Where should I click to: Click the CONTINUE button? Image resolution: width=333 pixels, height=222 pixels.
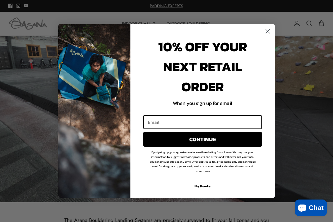pyautogui.click(x=203, y=139)
